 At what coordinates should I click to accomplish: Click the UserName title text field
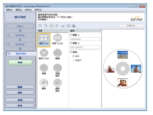point(85,39)
